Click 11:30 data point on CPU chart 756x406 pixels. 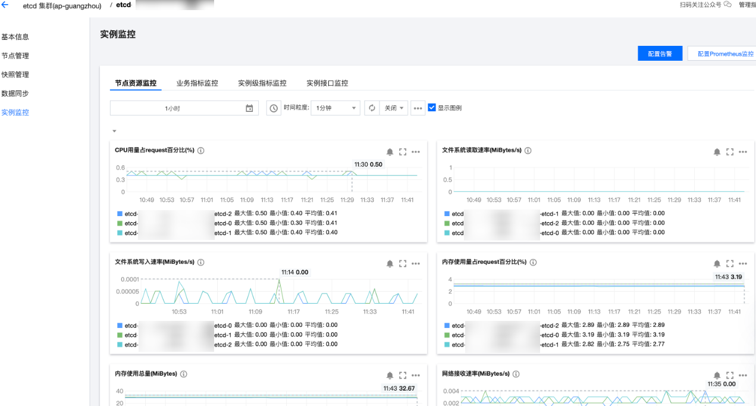pos(352,171)
